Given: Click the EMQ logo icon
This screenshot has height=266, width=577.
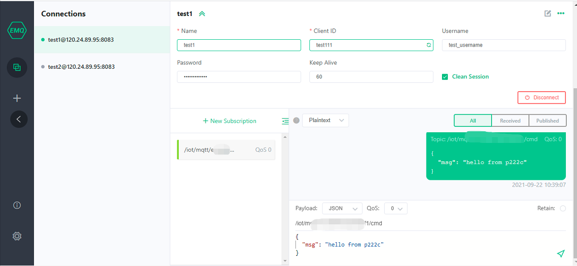Looking at the screenshot, I should pyautogui.click(x=17, y=31).
